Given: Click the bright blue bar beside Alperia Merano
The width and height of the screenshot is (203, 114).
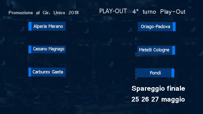Looking at the screenshot, I should 30,26.
